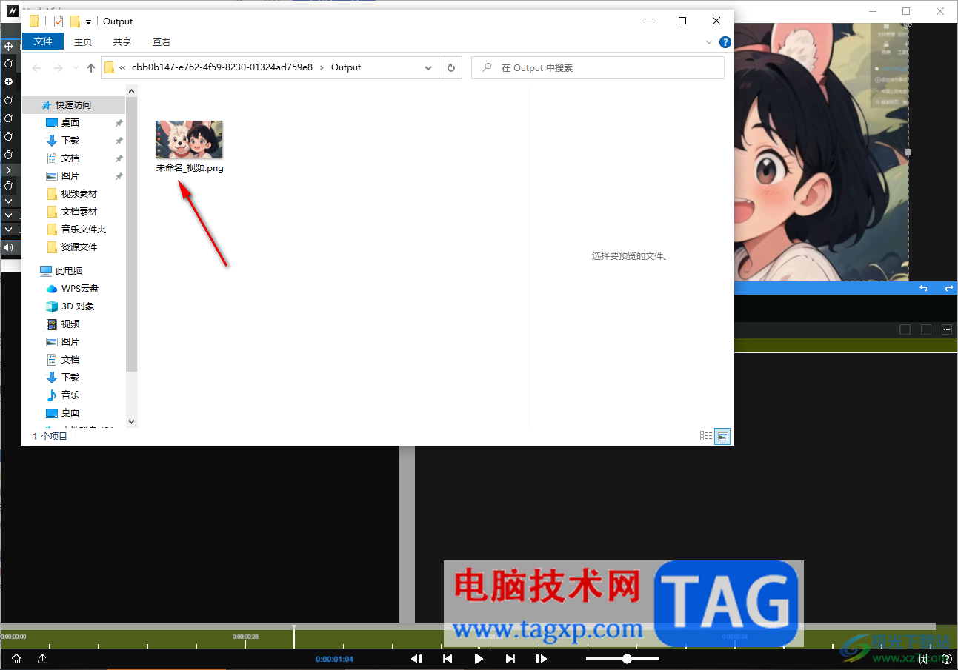Click the play button in the video editor

(479, 659)
